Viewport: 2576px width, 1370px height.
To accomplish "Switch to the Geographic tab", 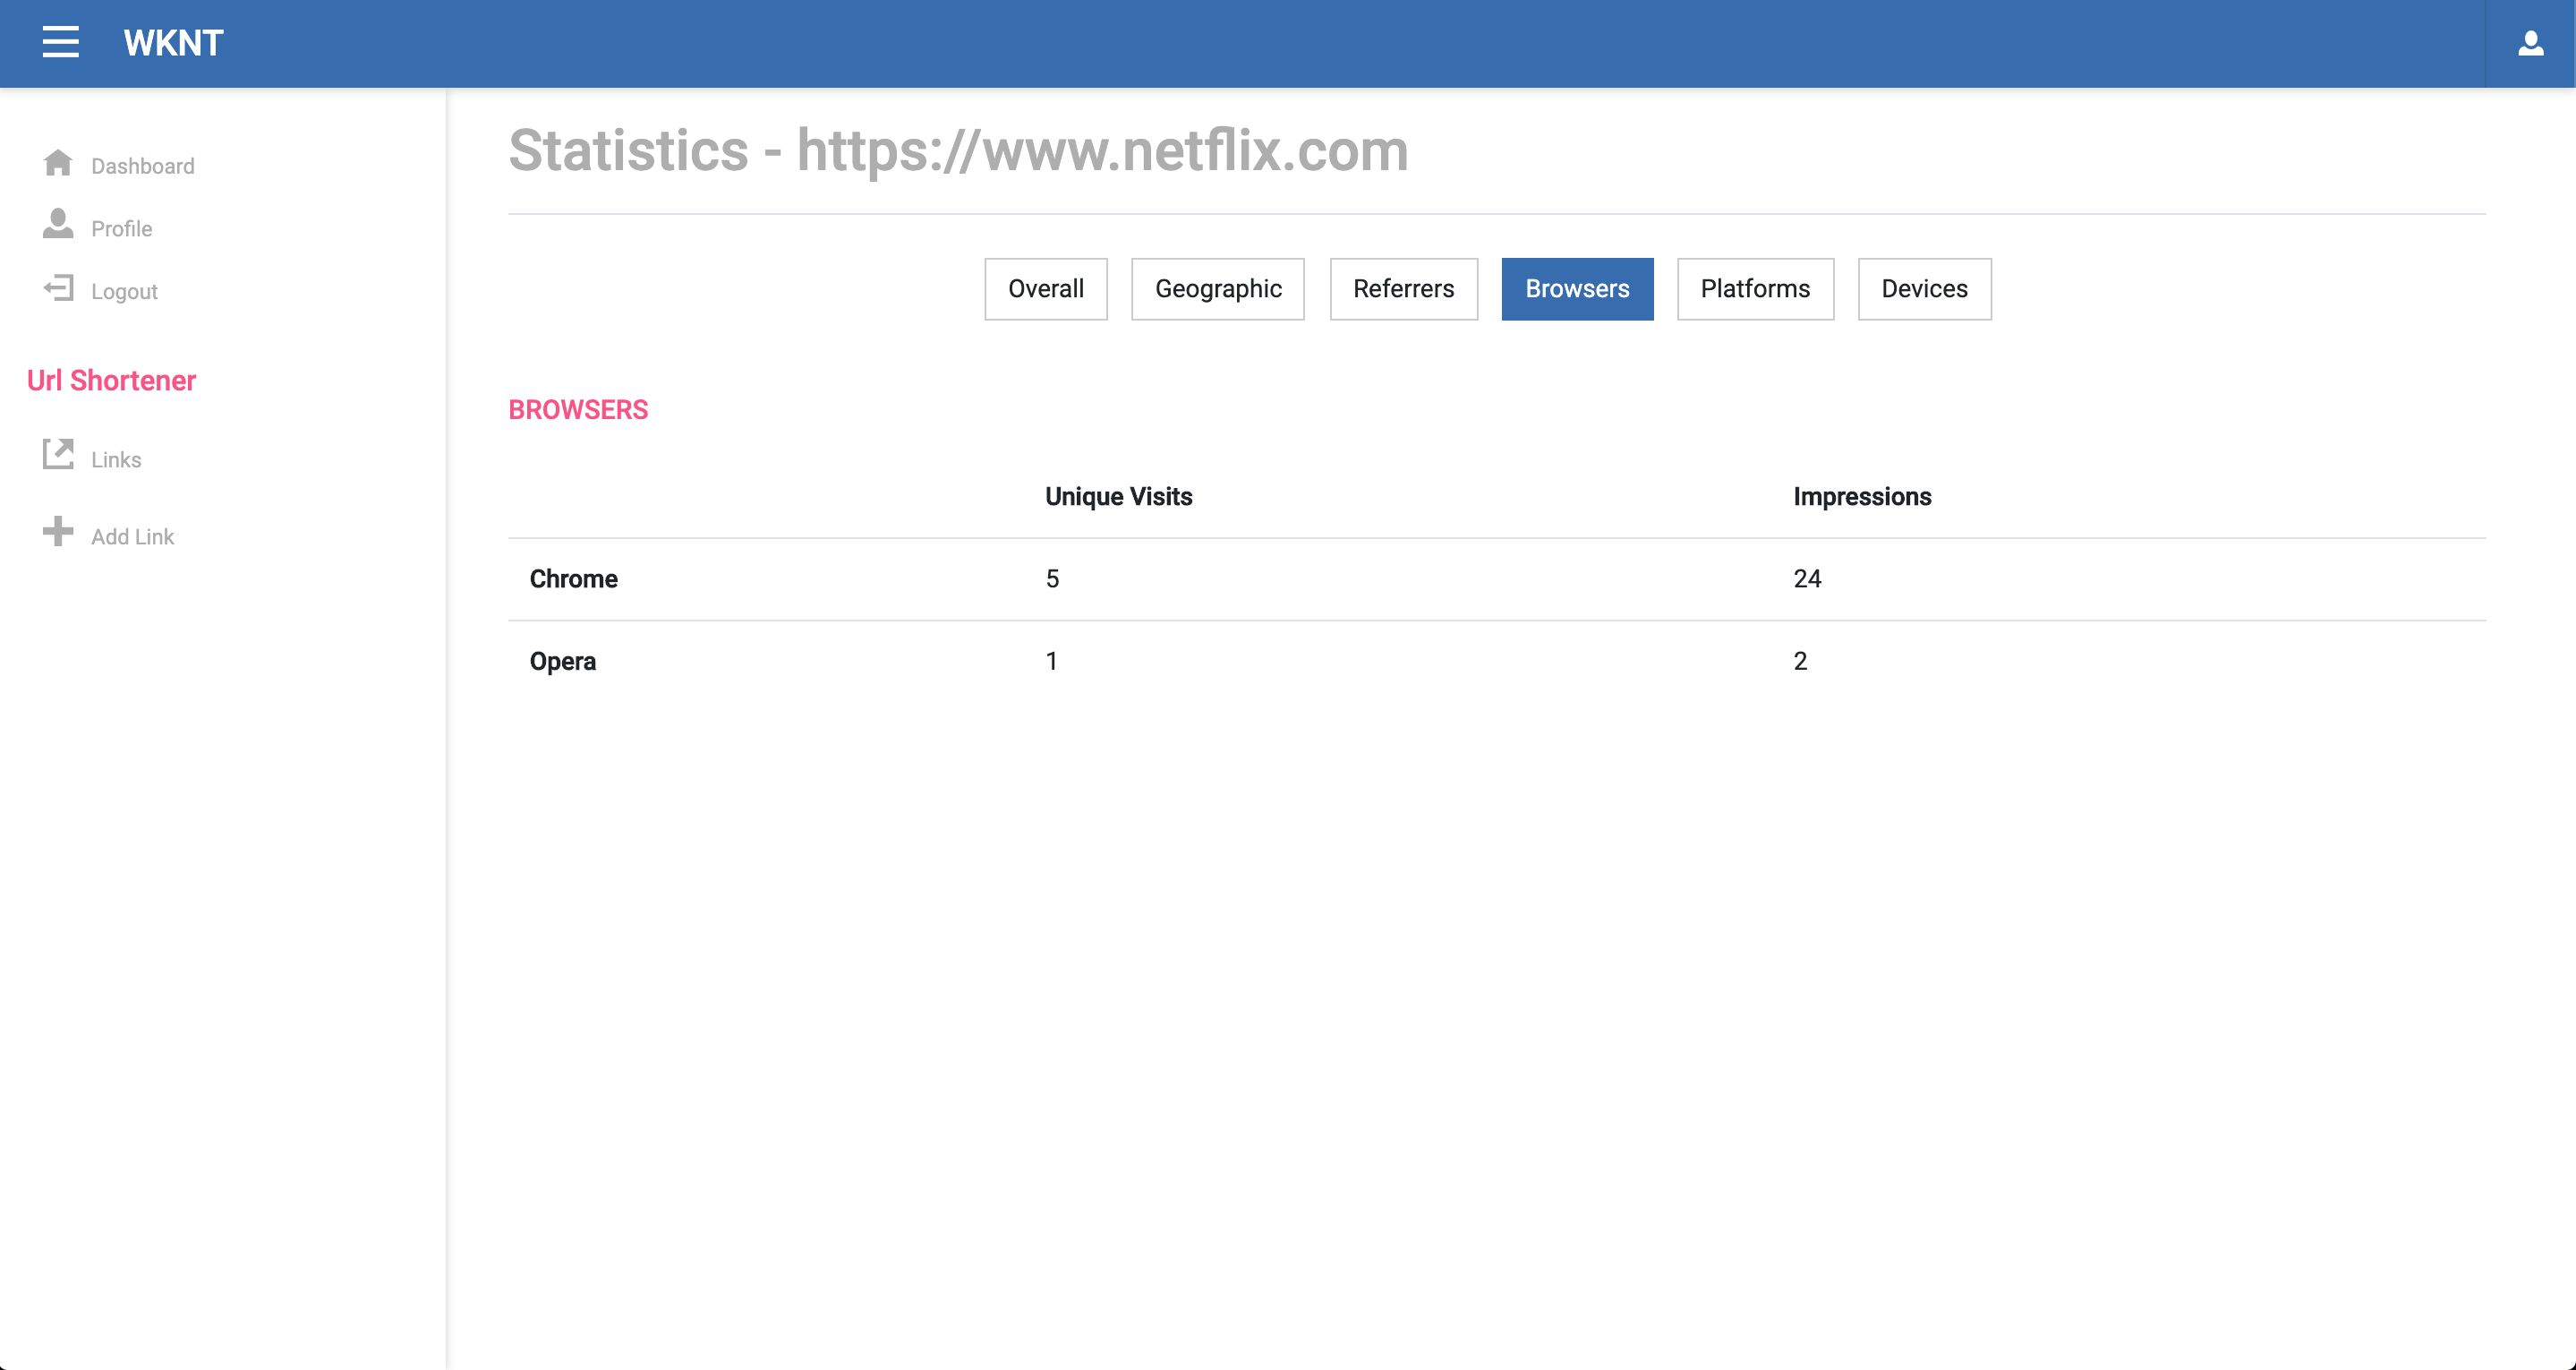I will [x=1217, y=289].
